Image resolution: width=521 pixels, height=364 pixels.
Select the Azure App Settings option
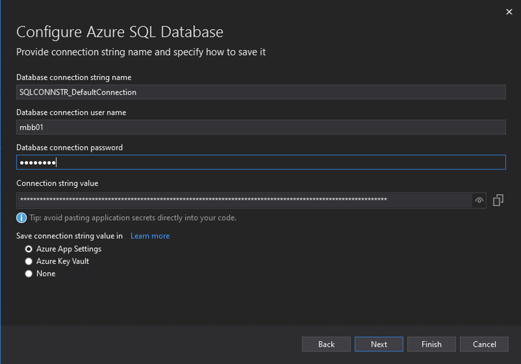click(29, 249)
